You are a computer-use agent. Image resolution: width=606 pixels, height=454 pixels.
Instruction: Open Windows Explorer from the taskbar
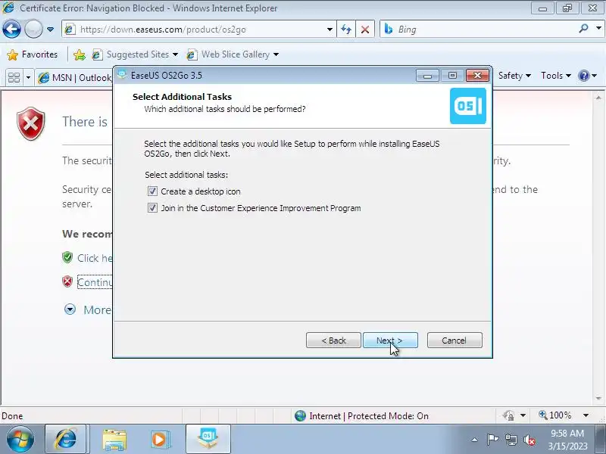tap(114, 440)
